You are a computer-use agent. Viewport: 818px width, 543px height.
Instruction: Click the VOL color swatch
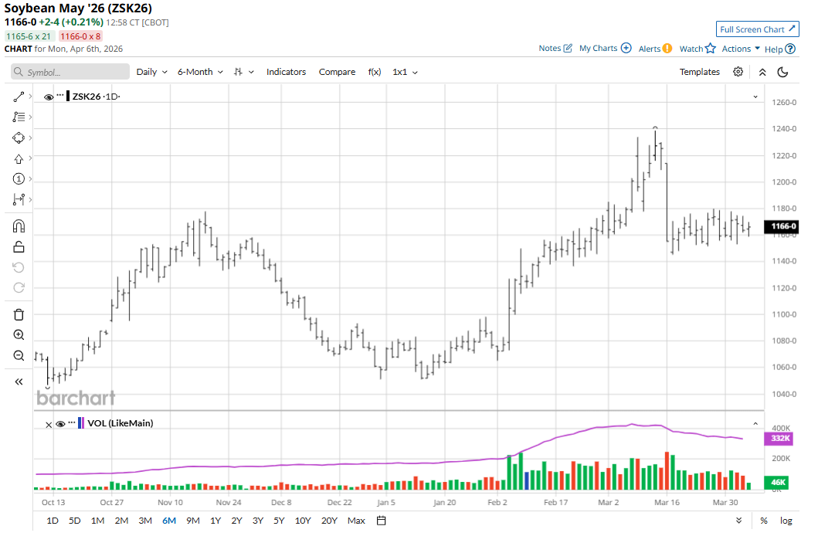pos(80,423)
